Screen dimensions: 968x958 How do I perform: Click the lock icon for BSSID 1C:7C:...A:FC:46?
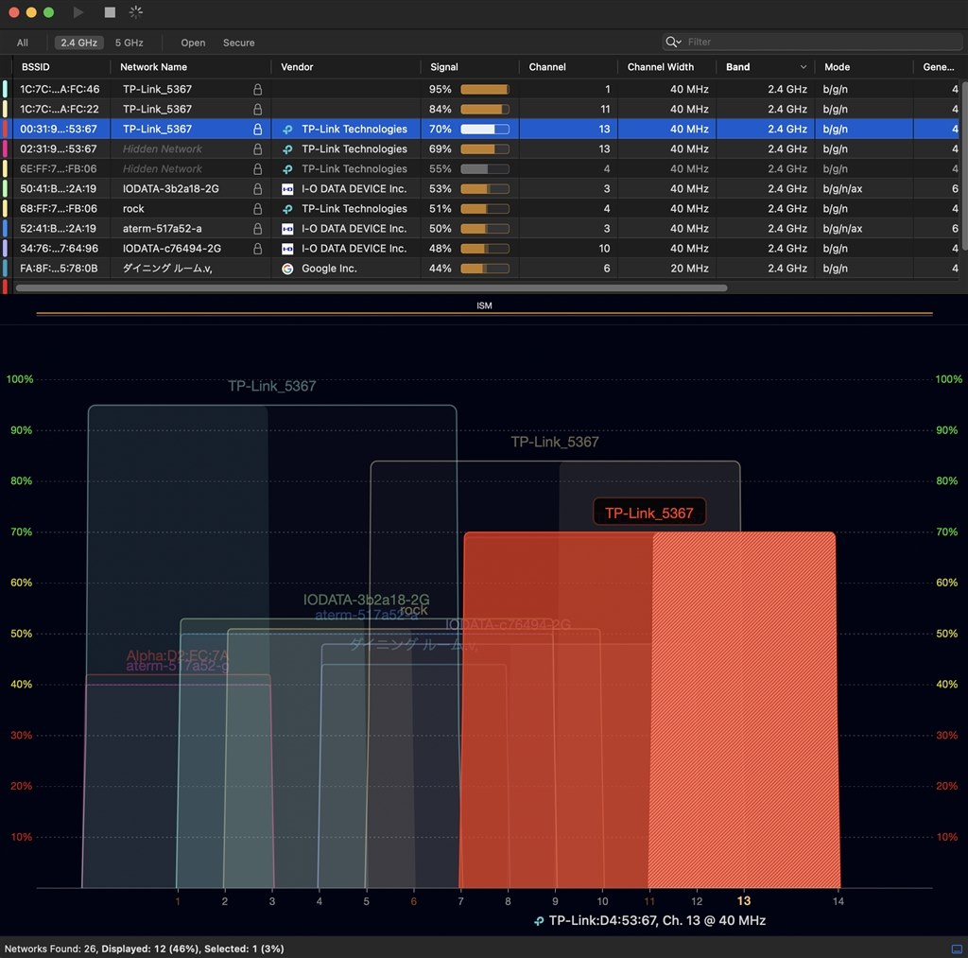point(257,89)
